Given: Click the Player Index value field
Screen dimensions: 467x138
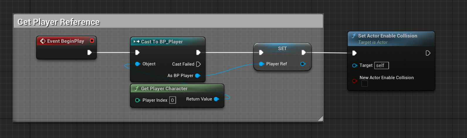Looking at the screenshot, I should 172,100.
